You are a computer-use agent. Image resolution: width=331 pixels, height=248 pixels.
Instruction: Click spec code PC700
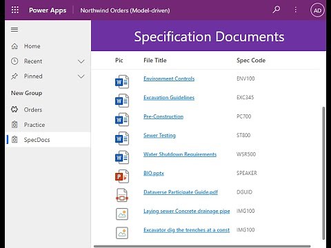click(244, 116)
